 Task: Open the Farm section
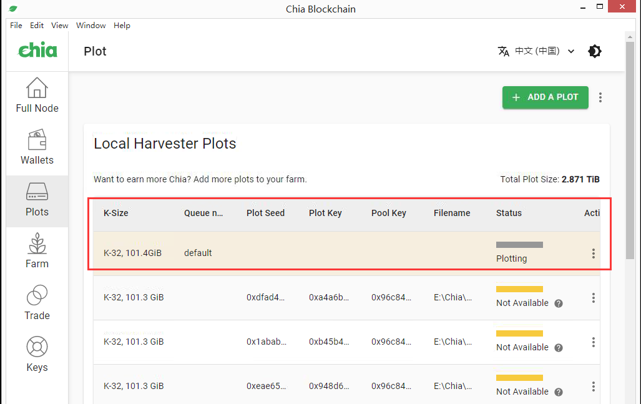pyautogui.click(x=37, y=251)
